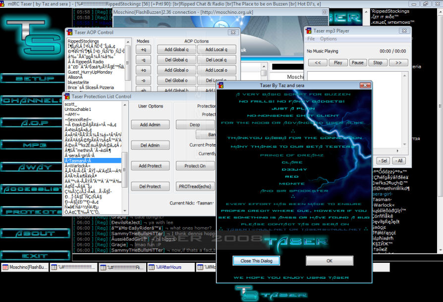Click the -q mode button

(x=143, y=60)
